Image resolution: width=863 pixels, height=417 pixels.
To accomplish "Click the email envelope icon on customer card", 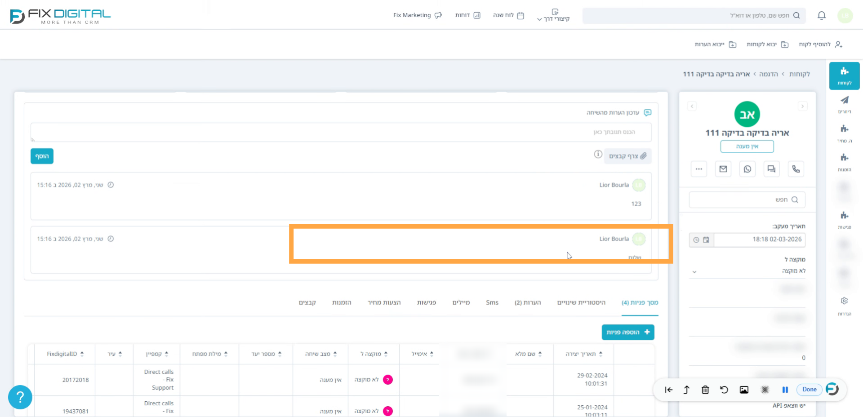I will [723, 169].
